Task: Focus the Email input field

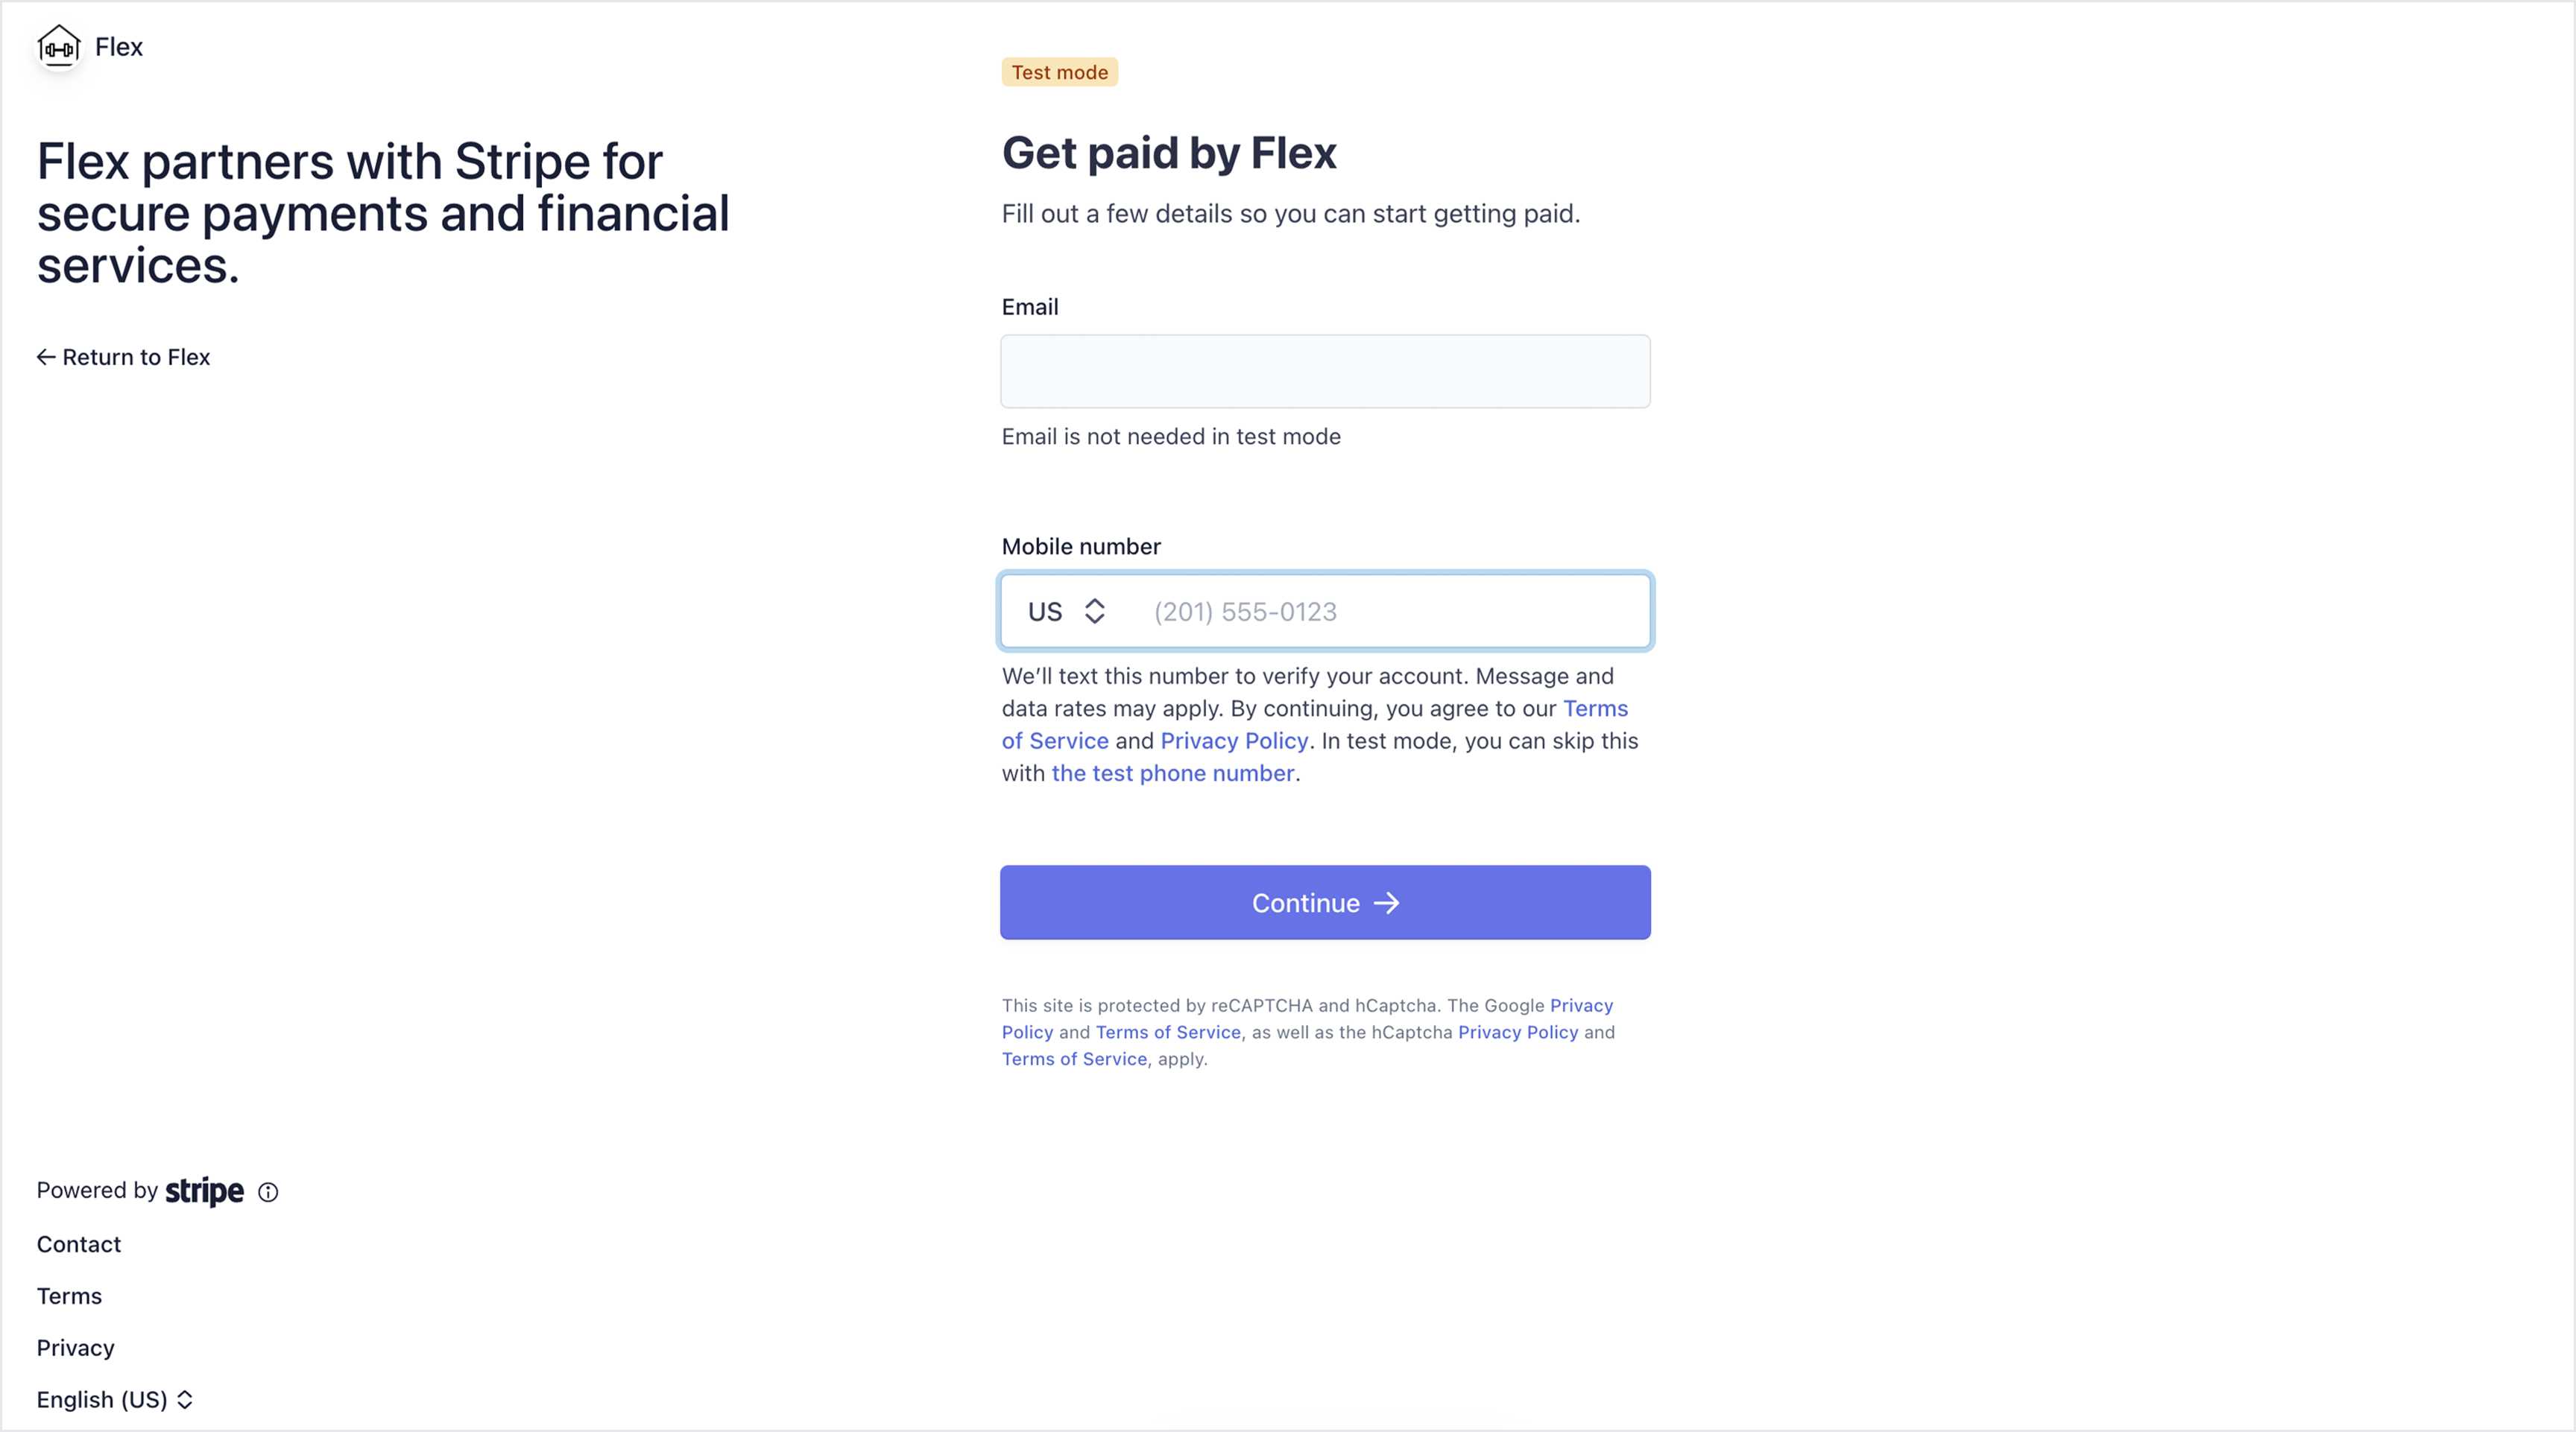Action: (x=1325, y=372)
